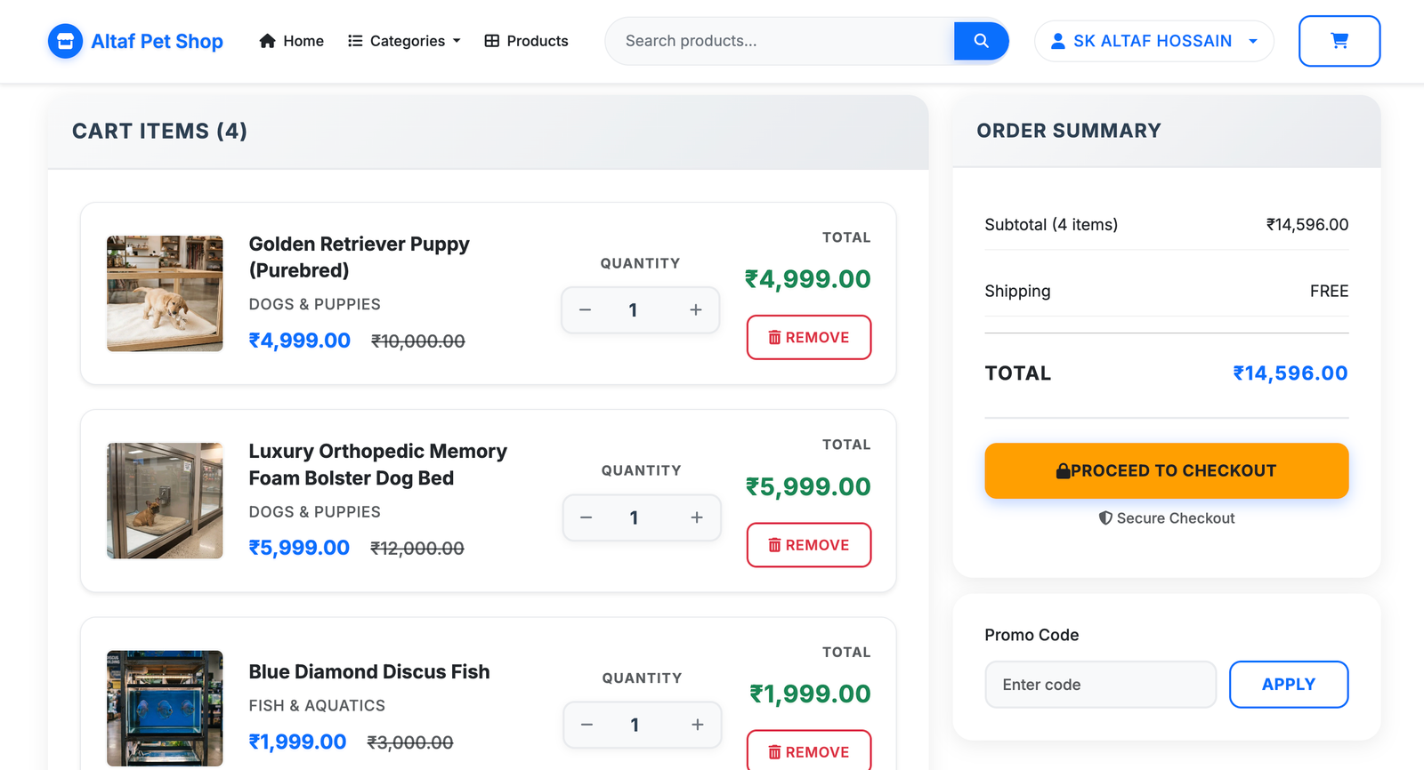Click the FISH & AQUATICS category label
Viewport: 1424px width, 770px height.
tap(317, 705)
